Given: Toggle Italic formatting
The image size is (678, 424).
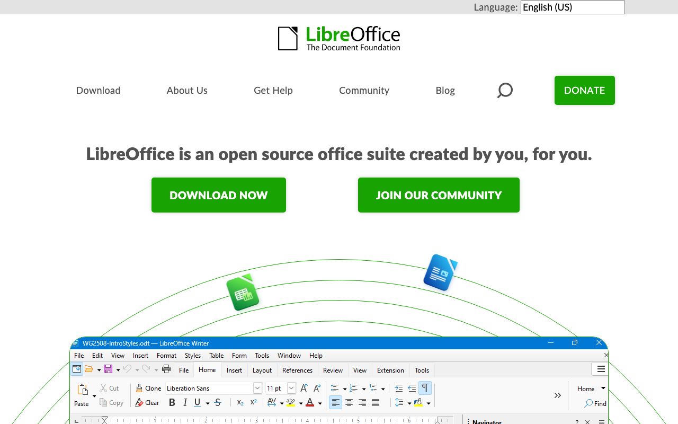Looking at the screenshot, I should (x=185, y=403).
